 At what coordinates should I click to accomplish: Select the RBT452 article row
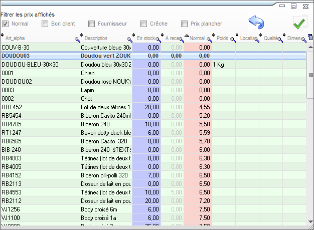point(40,107)
